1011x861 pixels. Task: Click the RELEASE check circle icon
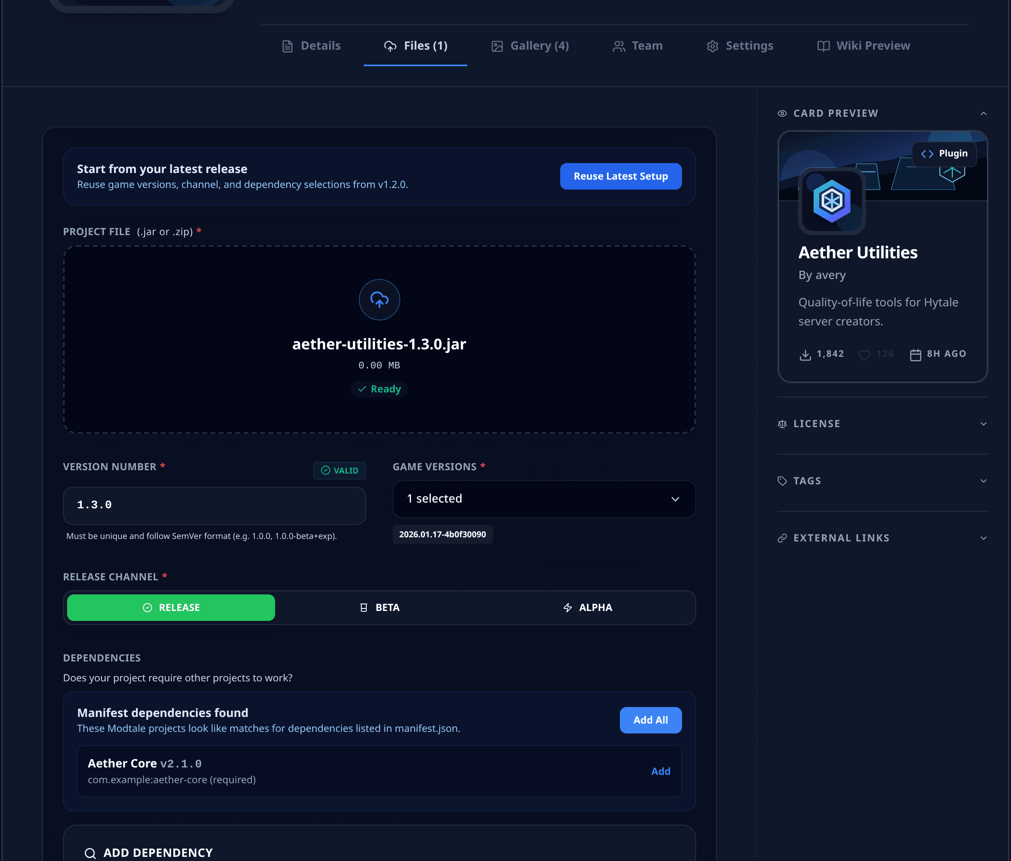(148, 608)
